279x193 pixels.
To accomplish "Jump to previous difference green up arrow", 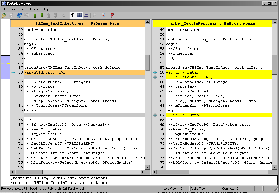I will pyautogui.click(x=35, y=15).
